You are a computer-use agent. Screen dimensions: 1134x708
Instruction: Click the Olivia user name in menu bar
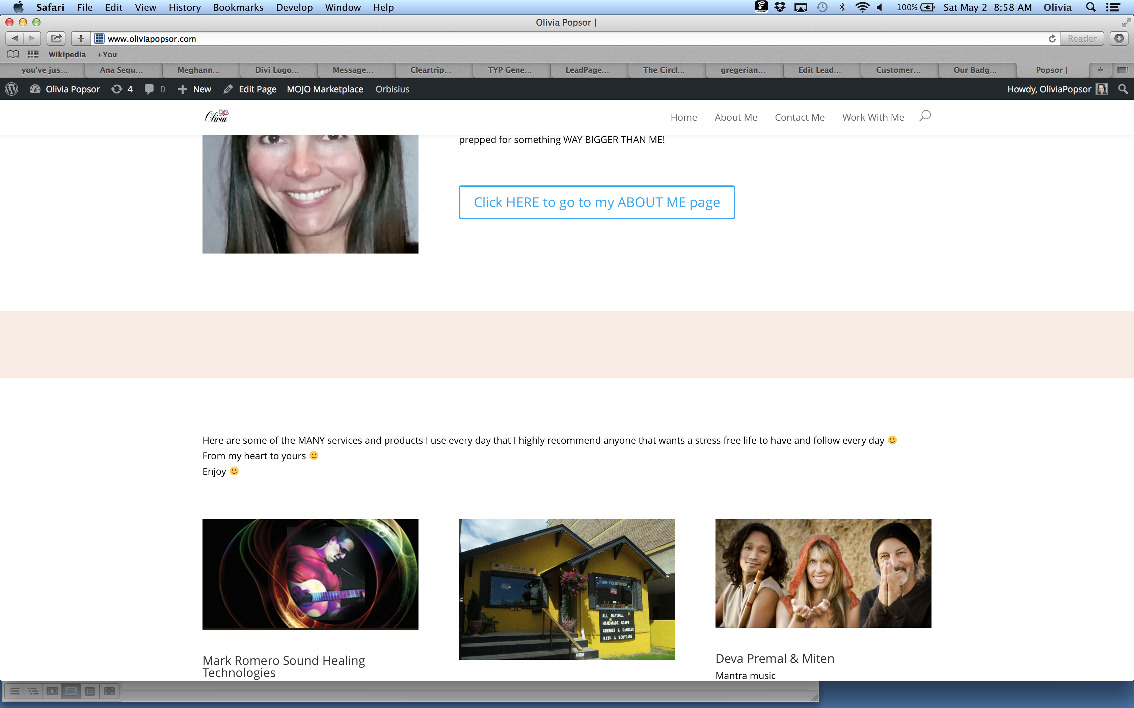tap(1057, 7)
